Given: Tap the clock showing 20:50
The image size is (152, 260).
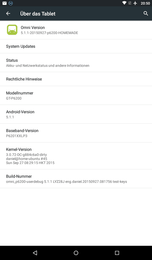Looking at the screenshot, I should click(x=145, y=3).
